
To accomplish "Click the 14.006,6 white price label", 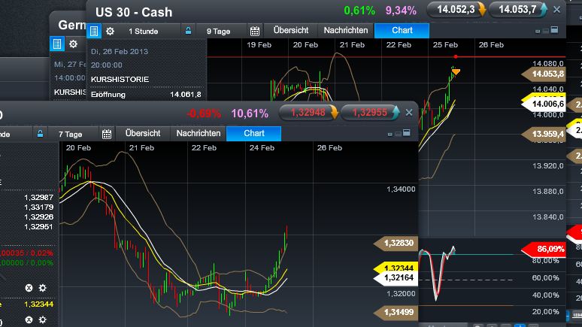I will [x=544, y=104].
